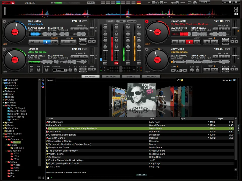The image size is (242, 181).
Task: Open the loop length dropdown on deck 4
Action: coord(181,70)
